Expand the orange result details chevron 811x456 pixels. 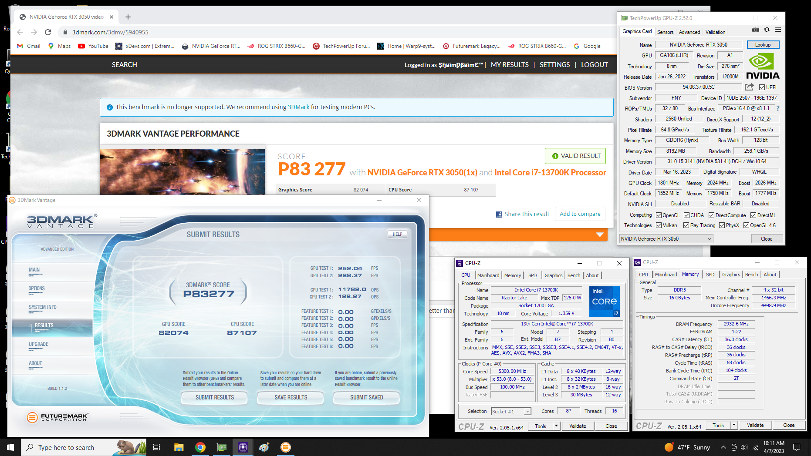pos(600,235)
